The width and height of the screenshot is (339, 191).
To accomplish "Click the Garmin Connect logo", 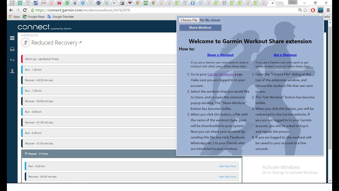I will pyautogui.click(x=44, y=27).
